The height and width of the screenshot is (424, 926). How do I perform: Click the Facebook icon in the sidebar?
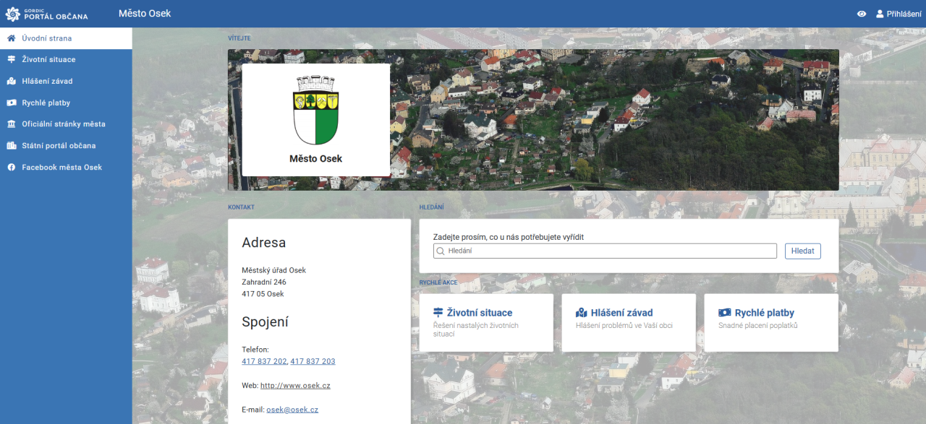coord(12,168)
